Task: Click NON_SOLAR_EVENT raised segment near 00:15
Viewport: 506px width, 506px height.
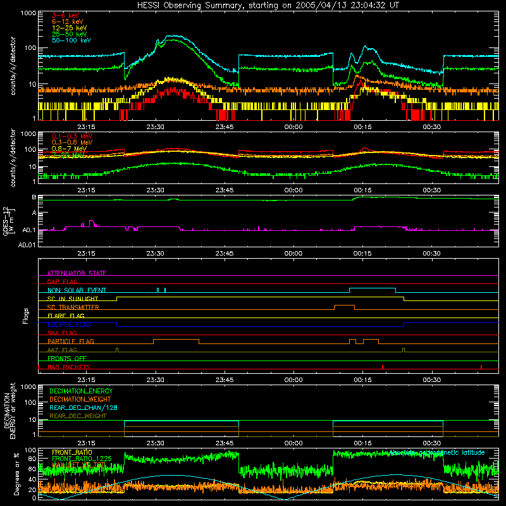Action: [373, 288]
